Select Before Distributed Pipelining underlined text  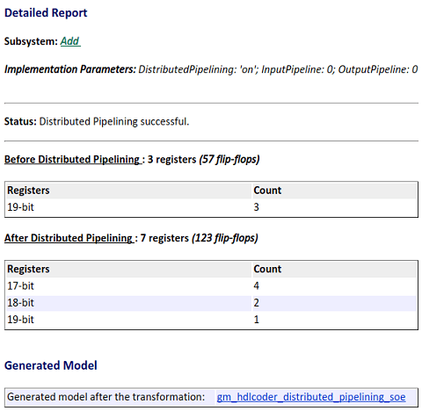[x=73, y=159]
